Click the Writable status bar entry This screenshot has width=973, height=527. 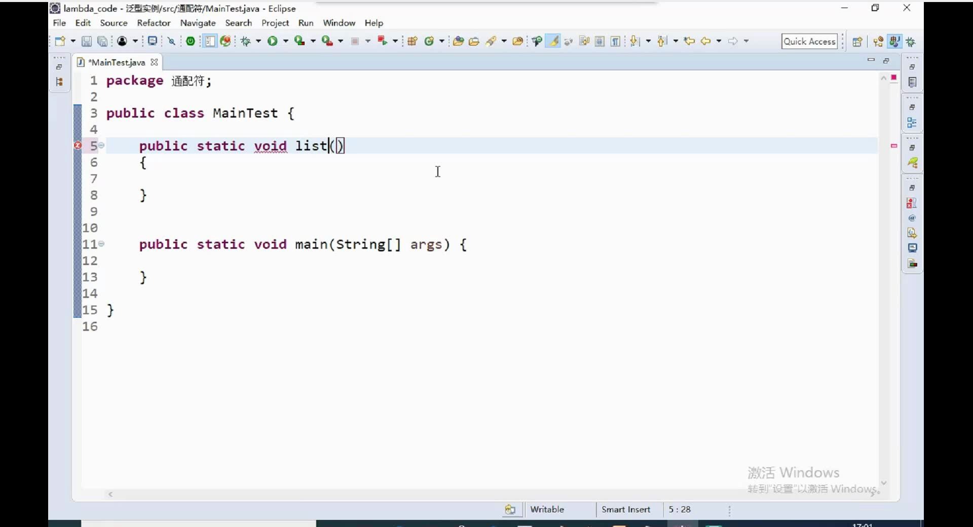click(x=547, y=509)
